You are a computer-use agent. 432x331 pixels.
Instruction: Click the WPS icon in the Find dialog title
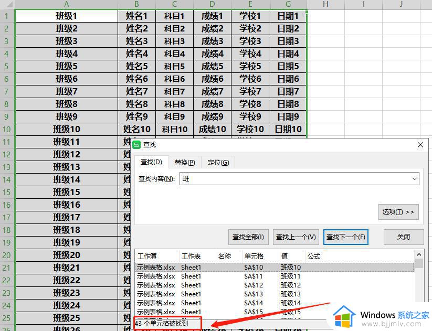136,145
